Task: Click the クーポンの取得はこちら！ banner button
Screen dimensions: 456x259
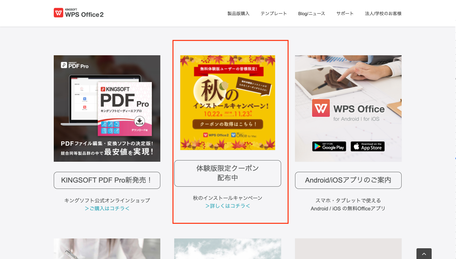Action: (x=228, y=124)
